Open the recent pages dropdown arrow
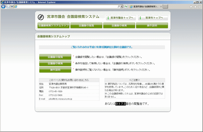 pyautogui.click(x=12, y=6)
